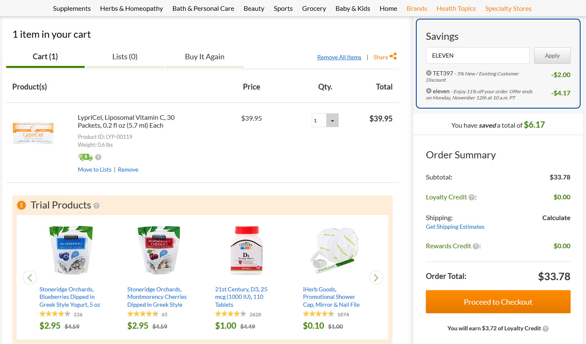Screen dimensions: 586x344
Task: Click Trial Products help icon
Action: coord(97,206)
